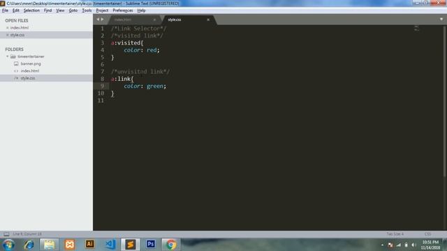447x251 pixels.
Task: Click the Line 9 Column status text
Action: pyautogui.click(x=27, y=234)
